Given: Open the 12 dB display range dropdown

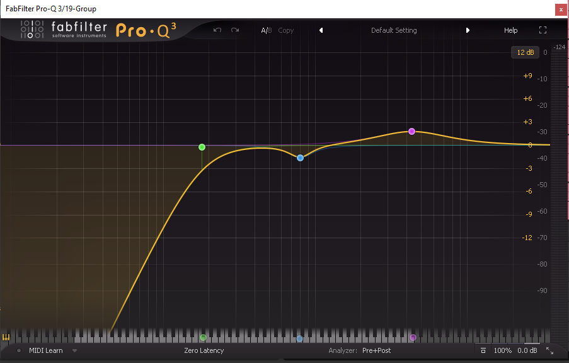Looking at the screenshot, I should click(525, 52).
